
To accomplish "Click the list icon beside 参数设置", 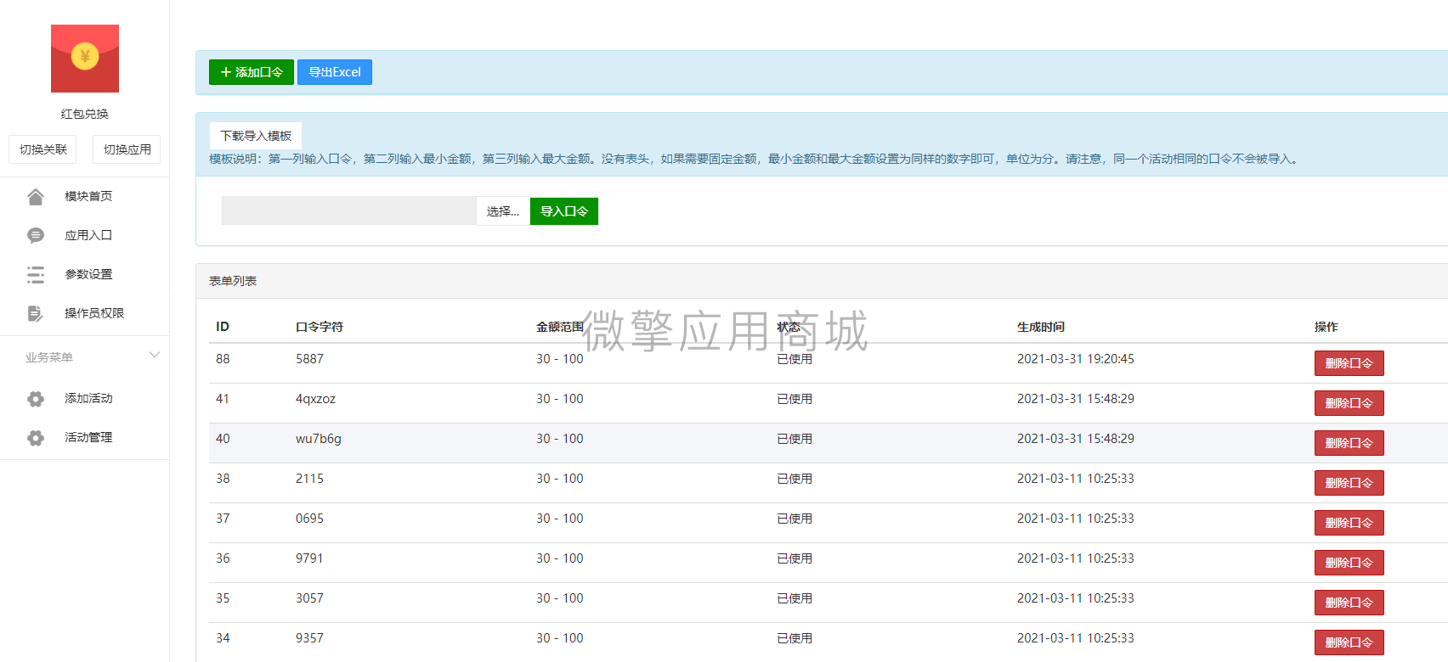I will point(36,275).
